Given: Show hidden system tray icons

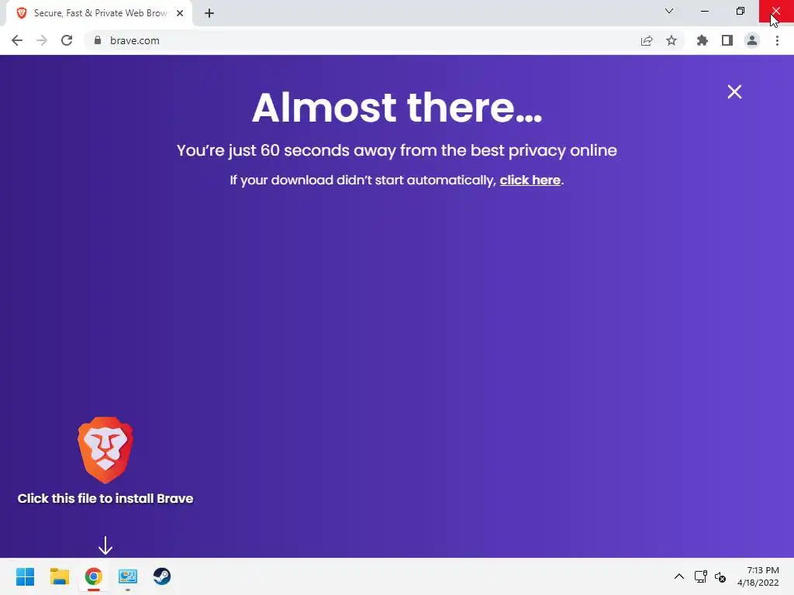Looking at the screenshot, I should coord(679,576).
